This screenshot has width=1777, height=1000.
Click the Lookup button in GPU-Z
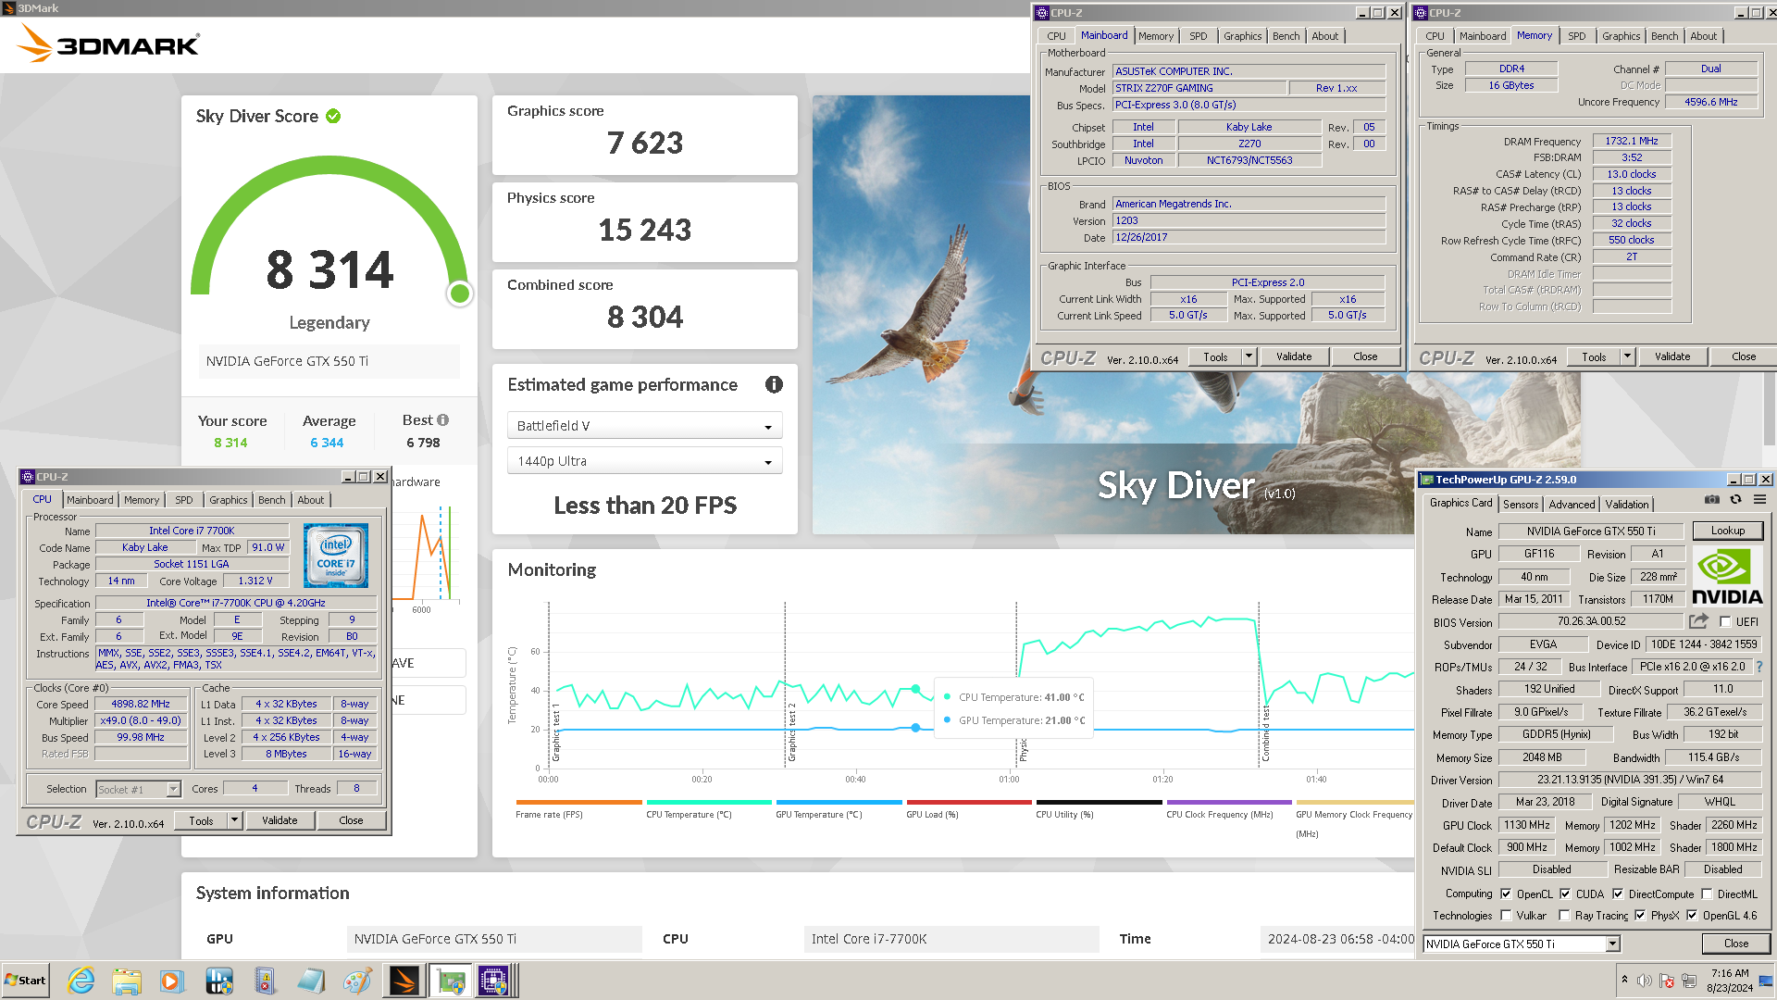click(1728, 531)
